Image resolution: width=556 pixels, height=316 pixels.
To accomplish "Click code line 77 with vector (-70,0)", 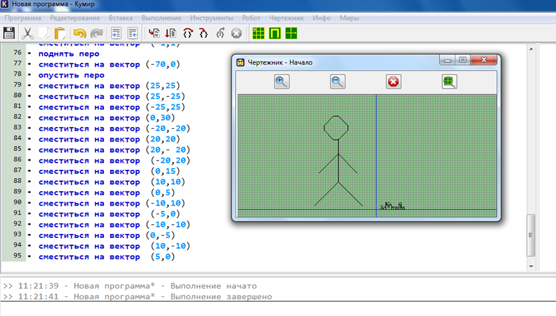I will point(109,64).
